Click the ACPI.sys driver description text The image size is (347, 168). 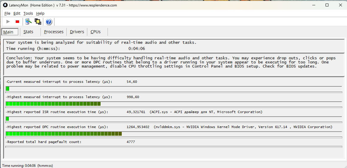[206, 112]
